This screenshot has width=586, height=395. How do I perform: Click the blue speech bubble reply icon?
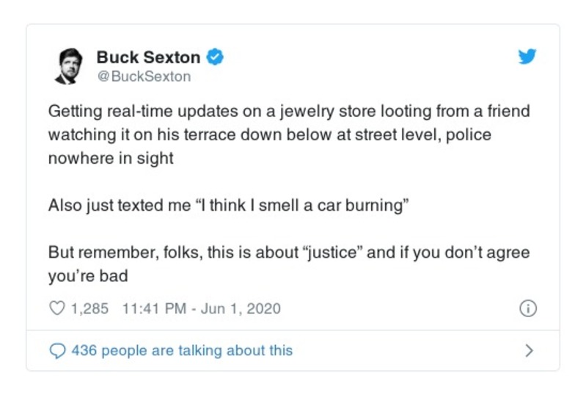56,350
